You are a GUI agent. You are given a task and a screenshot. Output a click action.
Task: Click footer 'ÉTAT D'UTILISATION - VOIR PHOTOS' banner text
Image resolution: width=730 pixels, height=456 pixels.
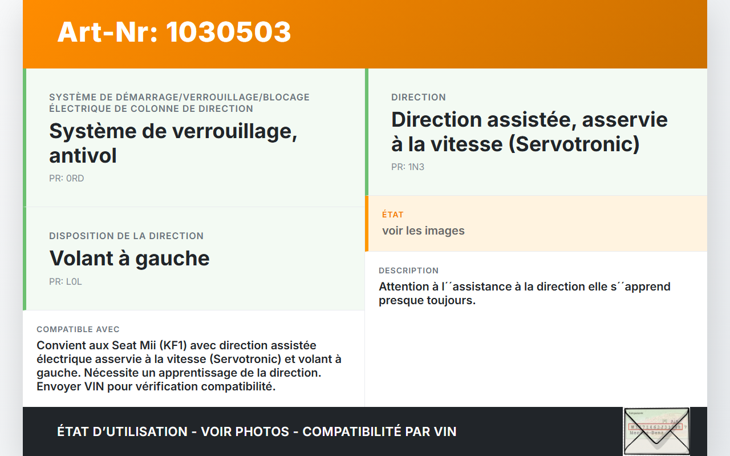(x=257, y=431)
